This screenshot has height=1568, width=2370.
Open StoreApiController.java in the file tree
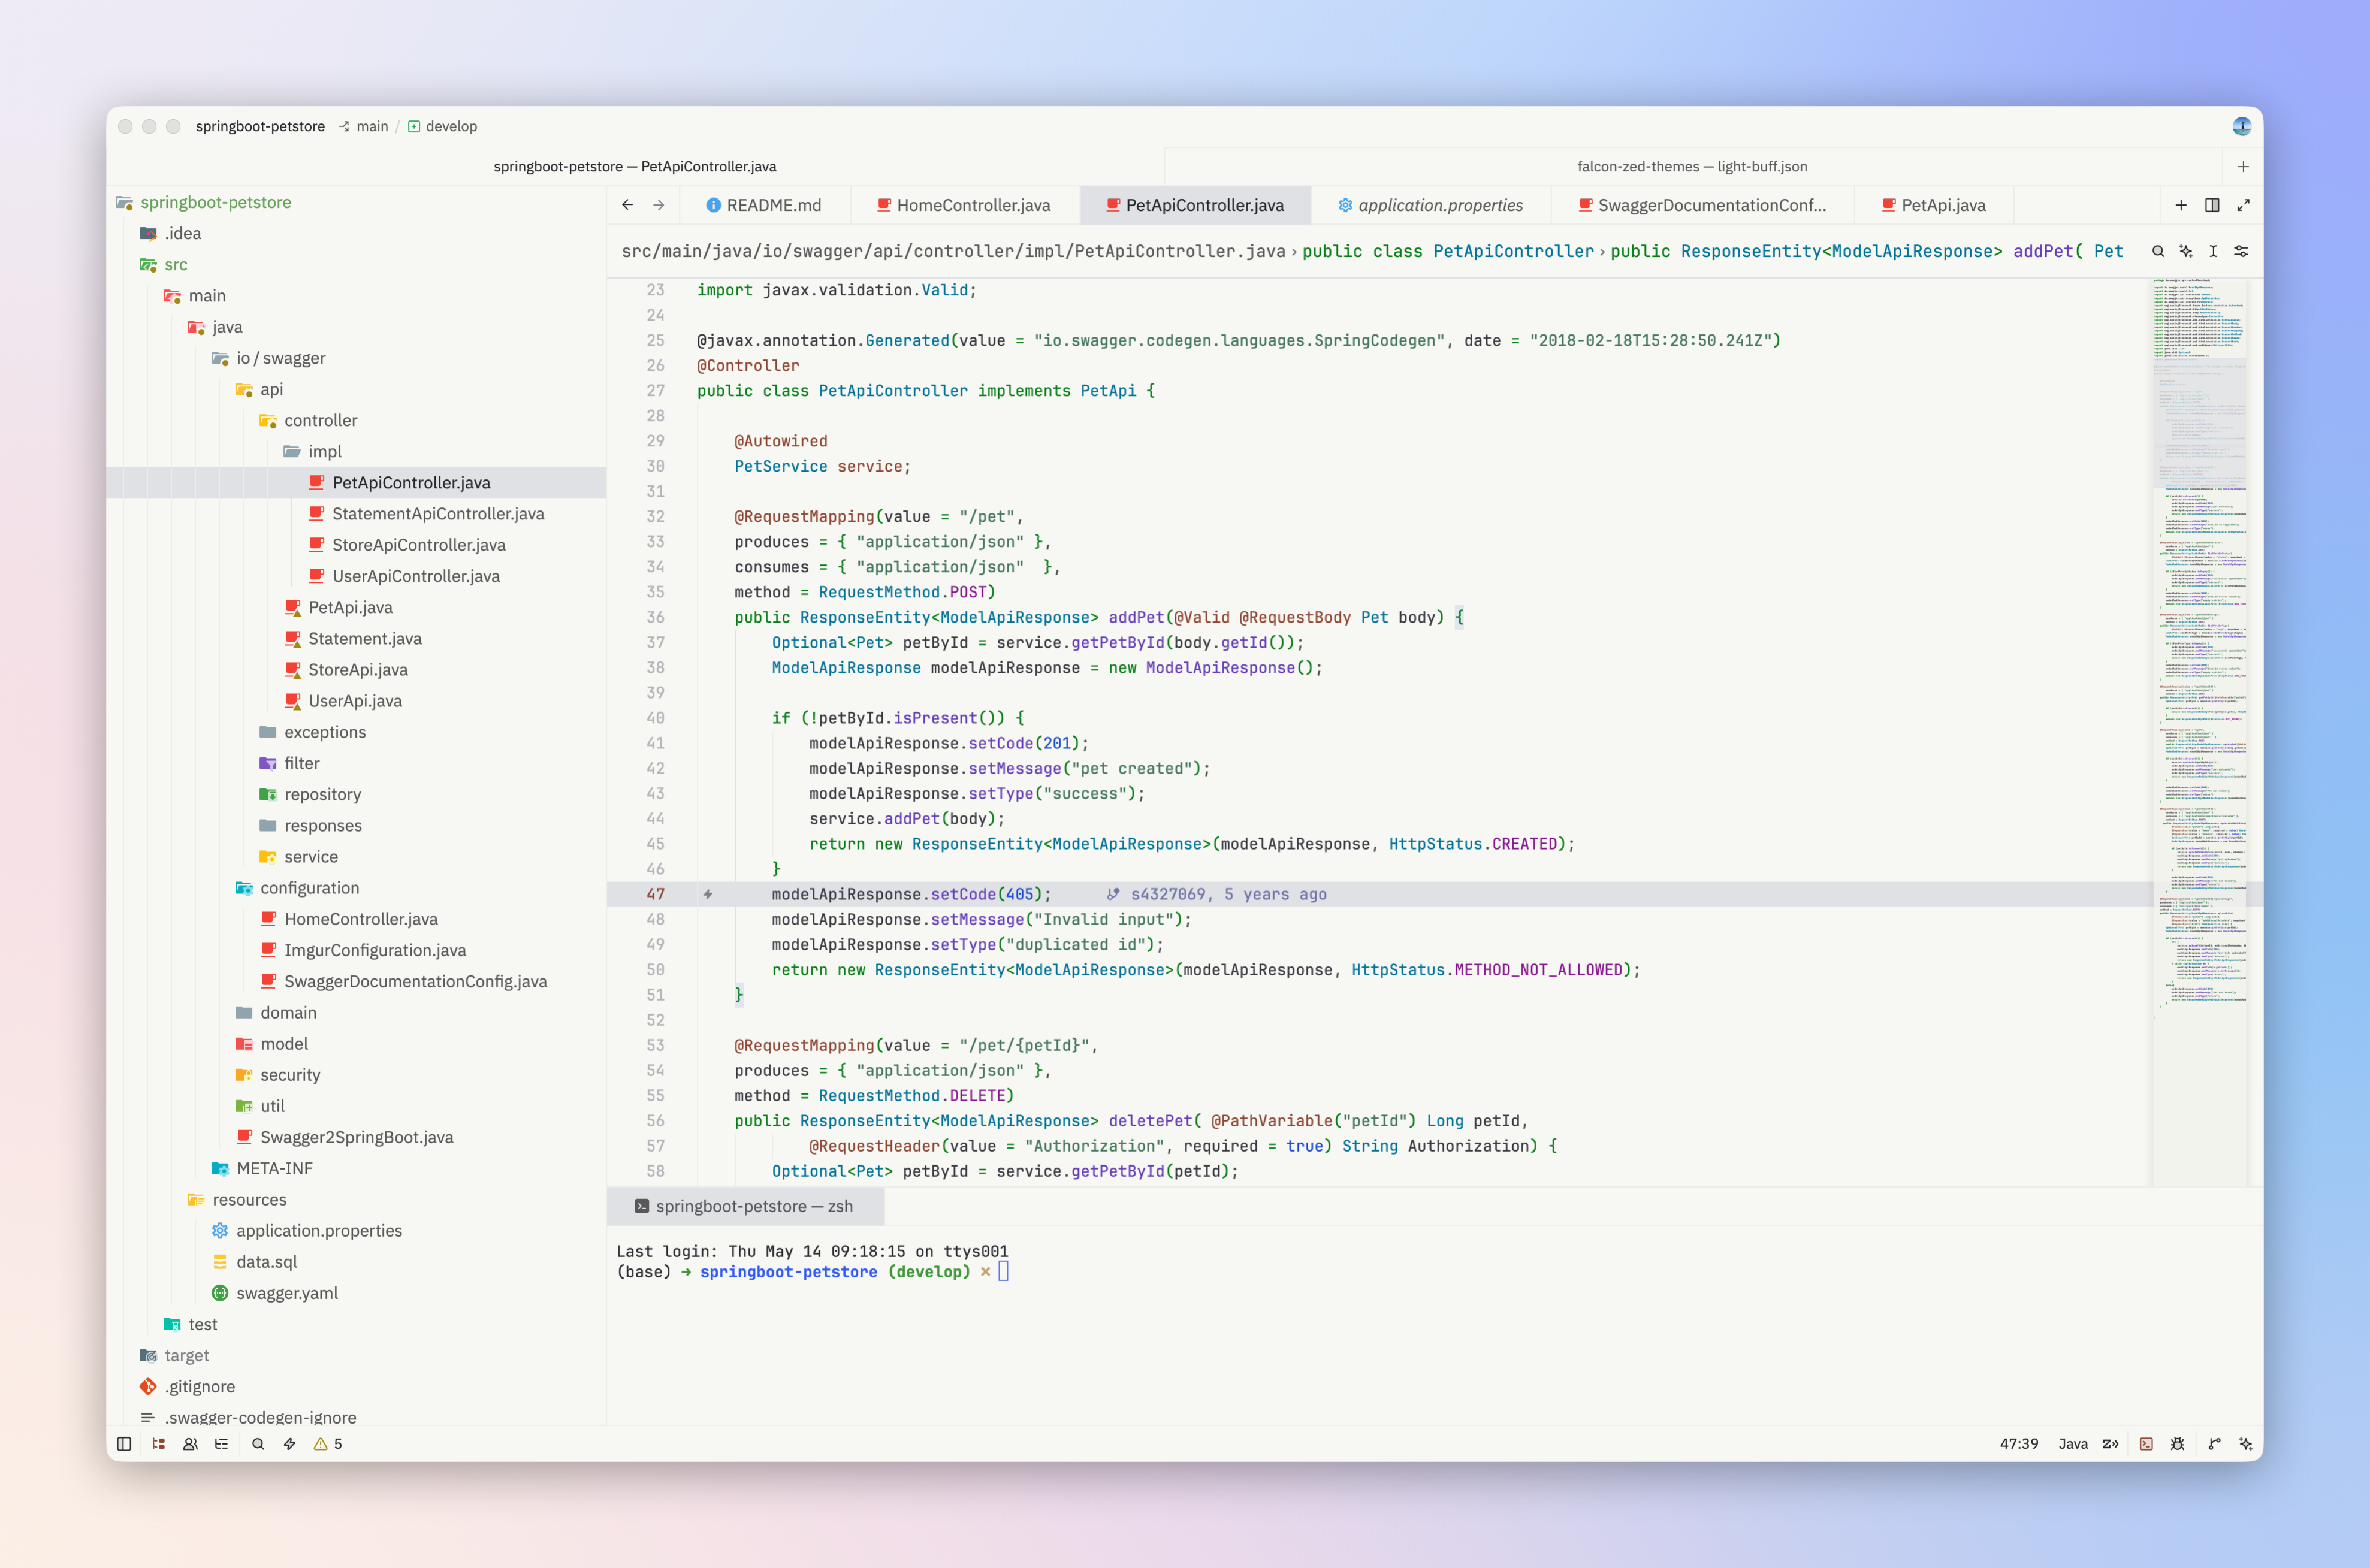[418, 545]
